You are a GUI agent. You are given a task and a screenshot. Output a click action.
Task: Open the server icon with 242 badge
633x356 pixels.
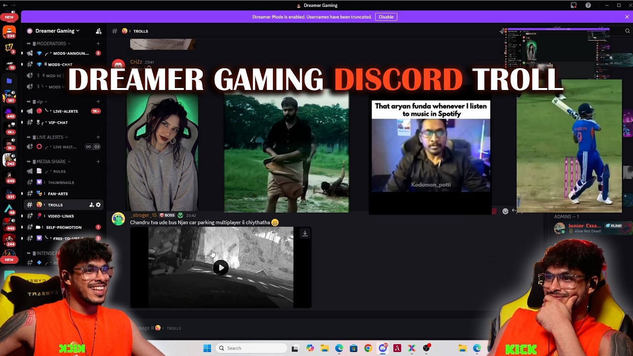[9, 160]
